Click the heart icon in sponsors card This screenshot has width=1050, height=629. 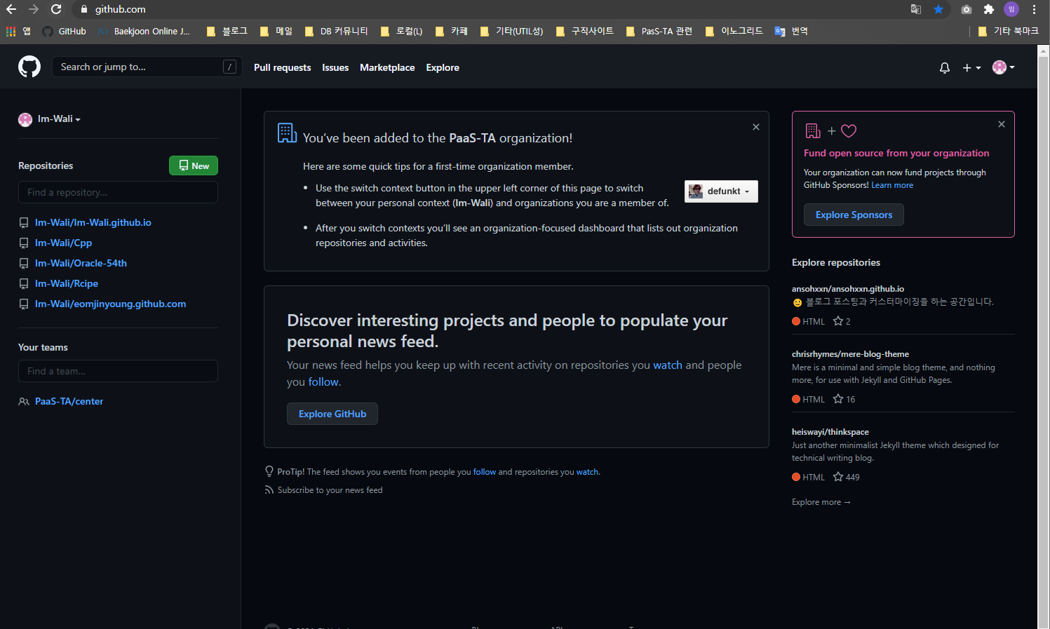tap(849, 131)
